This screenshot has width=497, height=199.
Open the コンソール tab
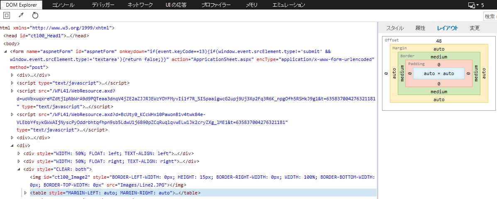click(x=63, y=5)
